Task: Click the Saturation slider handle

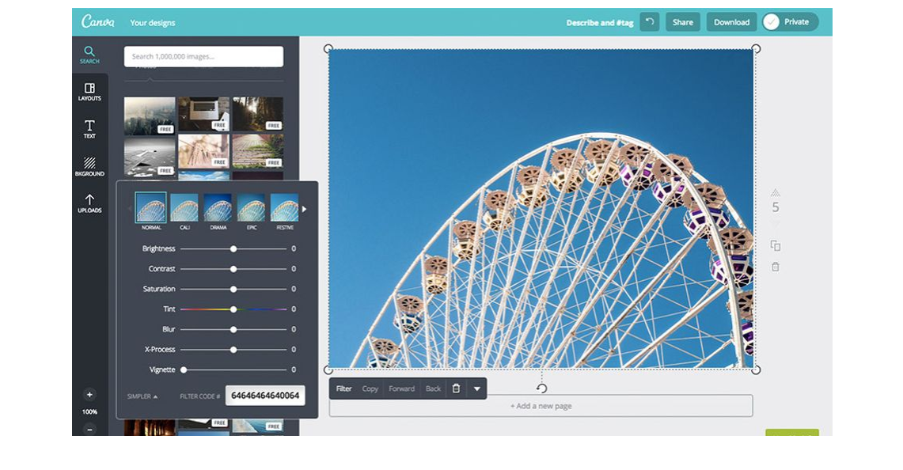Action: [x=233, y=289]
